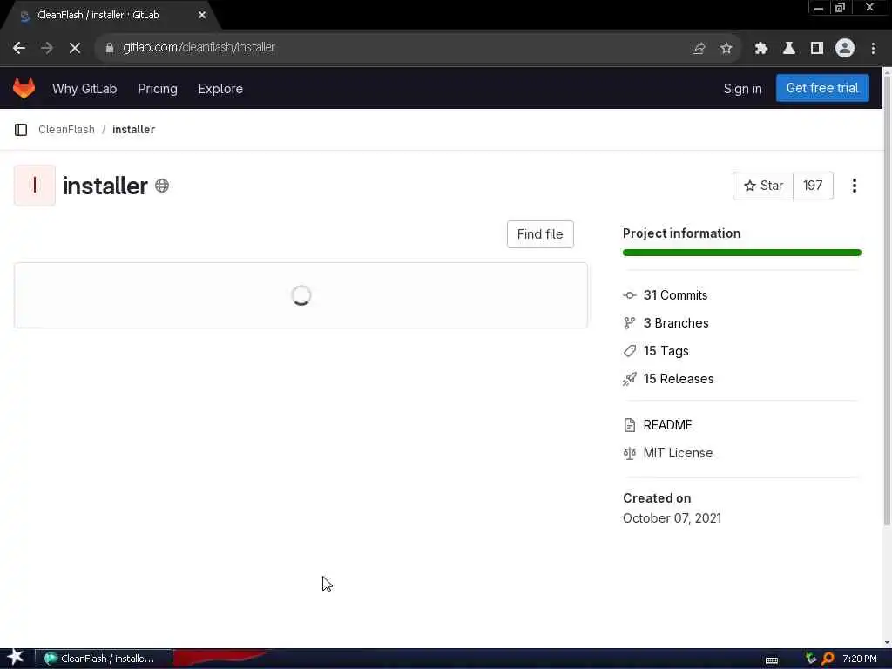The width and height of the screenshot is (892, 669).
Task: Open Chrome Labs flask icon
Action: [x=789, y=49]
